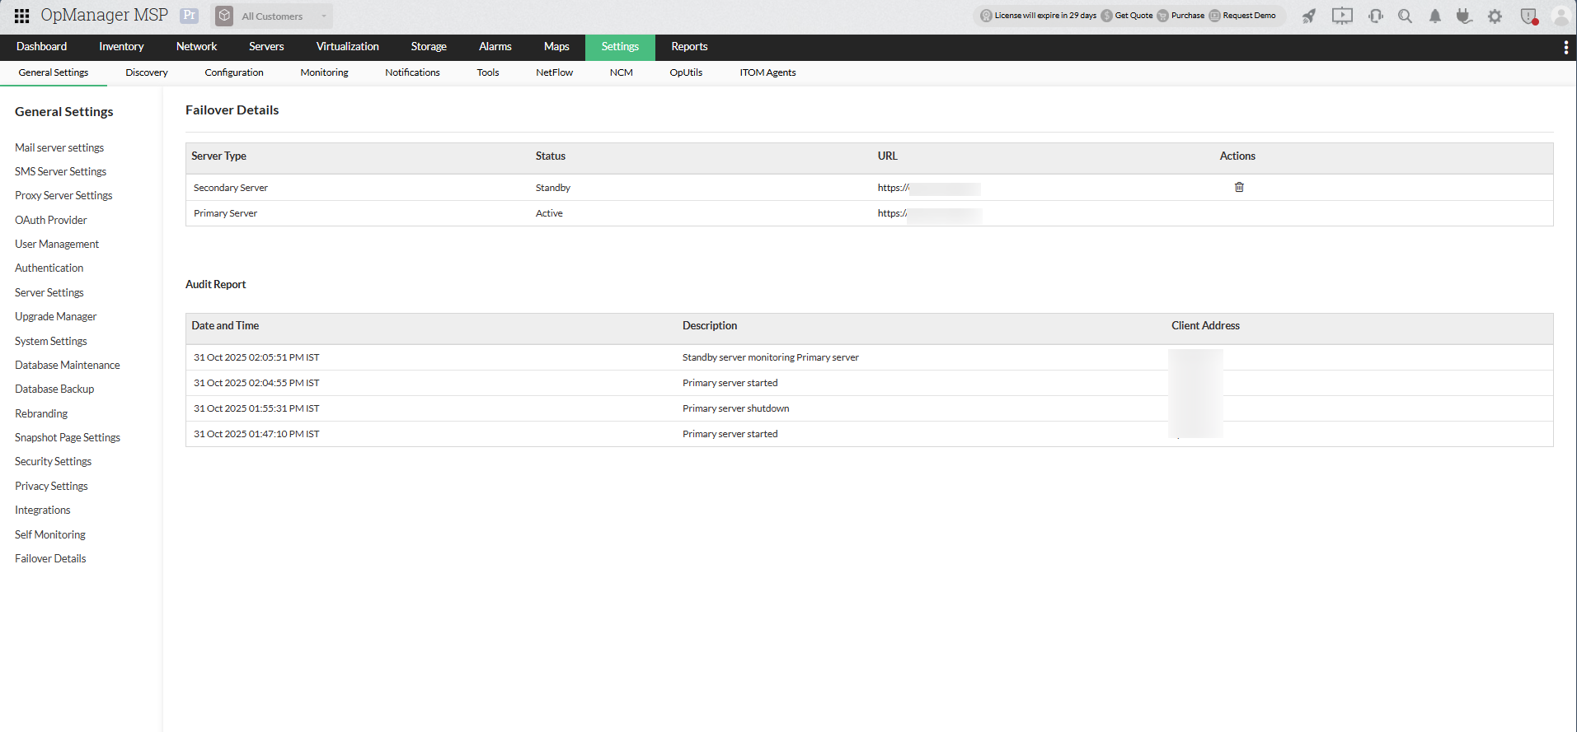1577x732 pixels.
Task: Go to User Management
Action: [x=57, y=245]
